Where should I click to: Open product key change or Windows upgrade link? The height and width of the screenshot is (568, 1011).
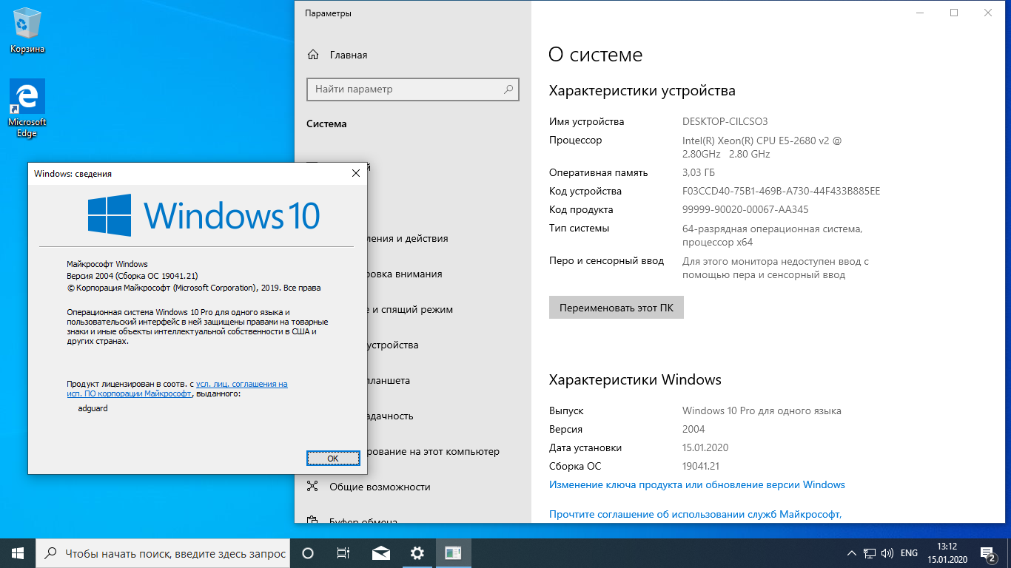coord(697,484)
